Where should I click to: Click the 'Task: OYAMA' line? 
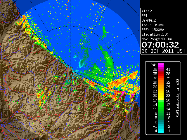(153, 25)
